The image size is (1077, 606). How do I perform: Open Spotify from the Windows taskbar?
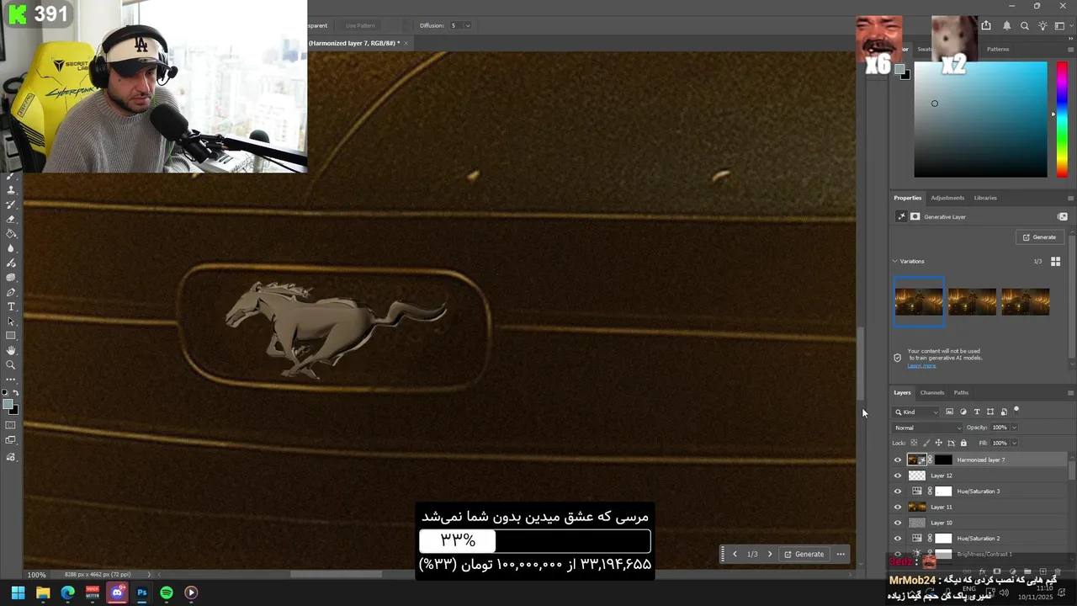167,593
